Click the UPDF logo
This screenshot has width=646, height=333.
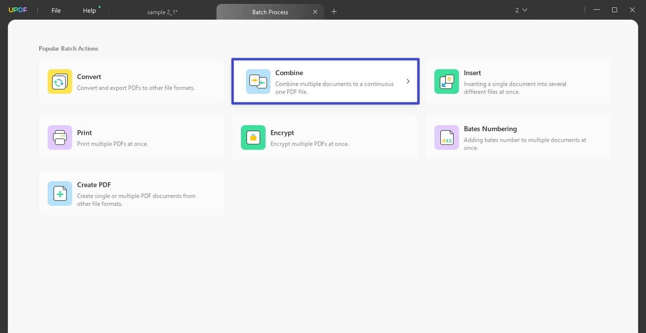pyautogui.click(x=18, y=10)
